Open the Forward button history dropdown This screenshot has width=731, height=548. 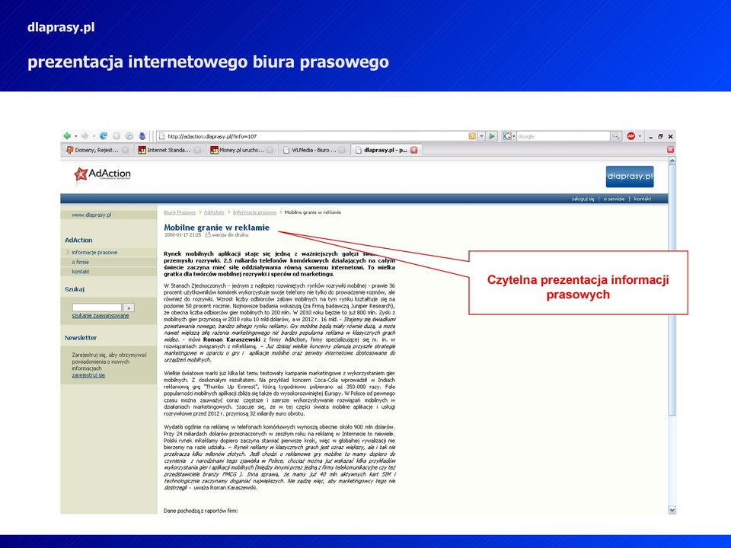pos(94,136)
